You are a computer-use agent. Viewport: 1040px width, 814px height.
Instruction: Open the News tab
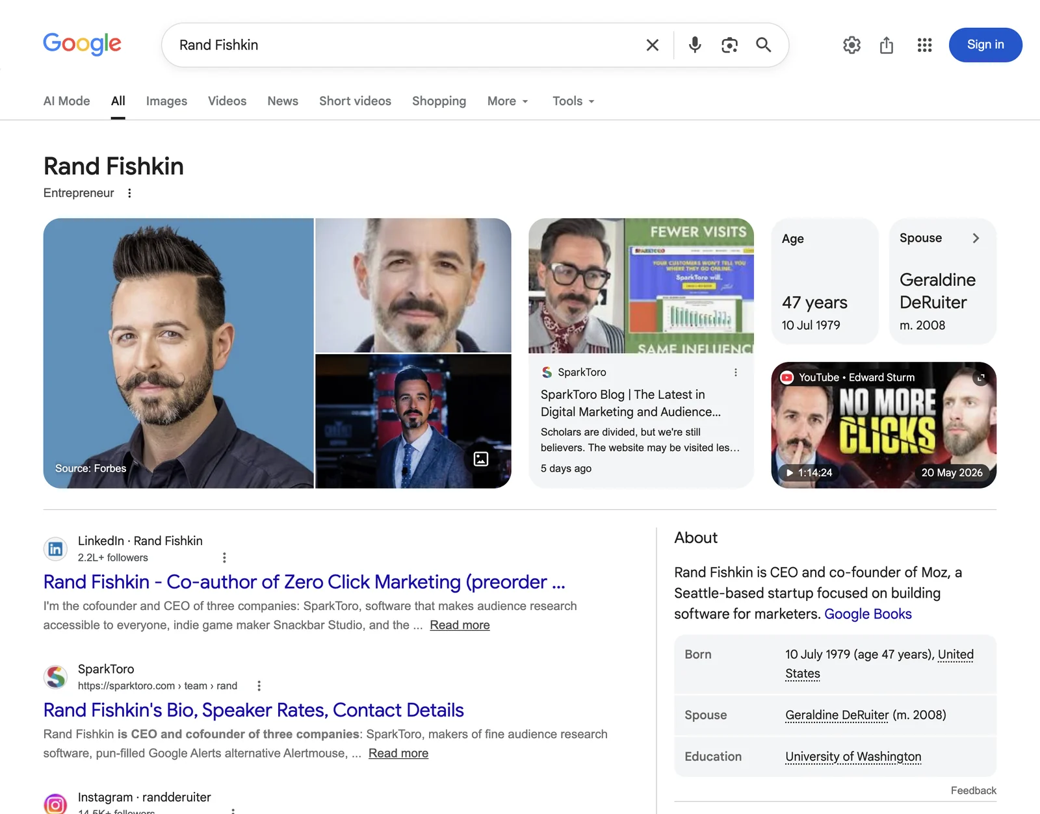(x=283, y=101)
